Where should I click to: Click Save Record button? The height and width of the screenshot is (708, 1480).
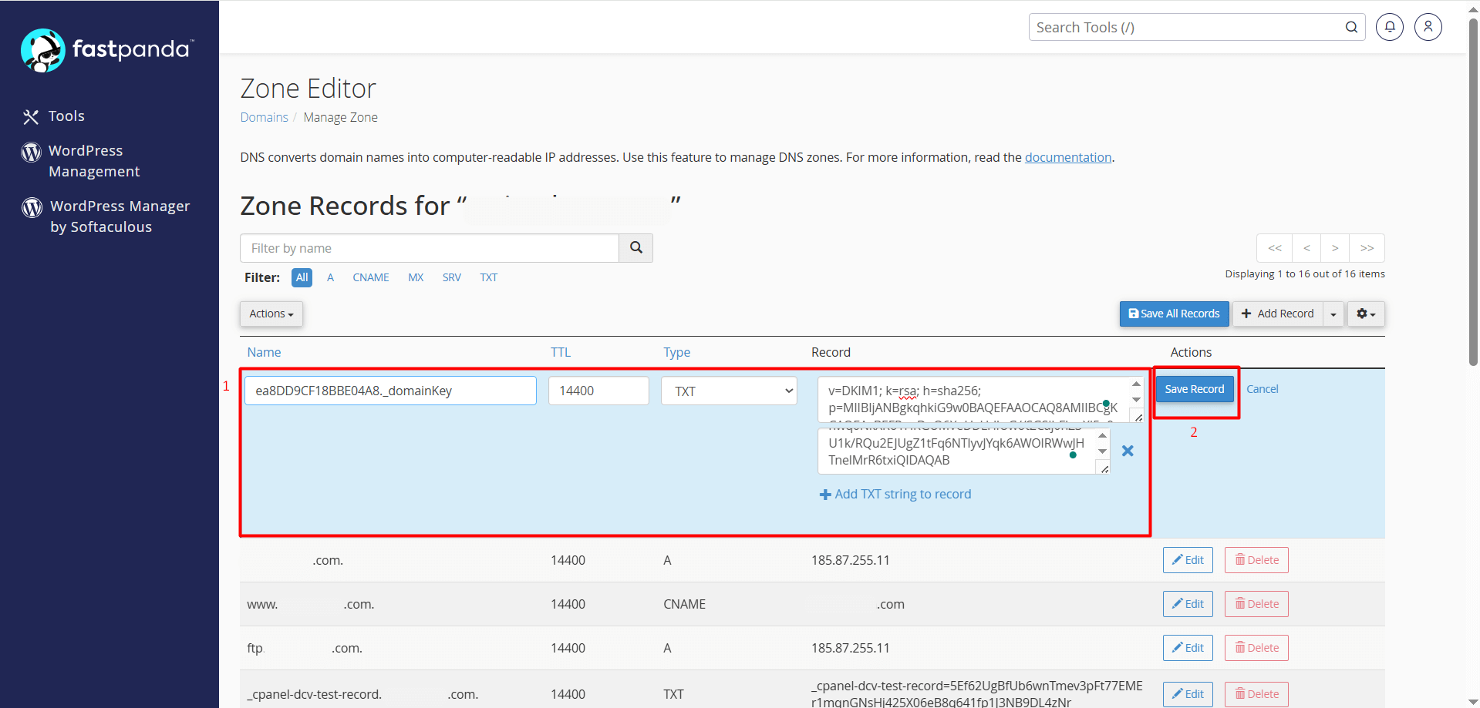tap(1195, 389)
